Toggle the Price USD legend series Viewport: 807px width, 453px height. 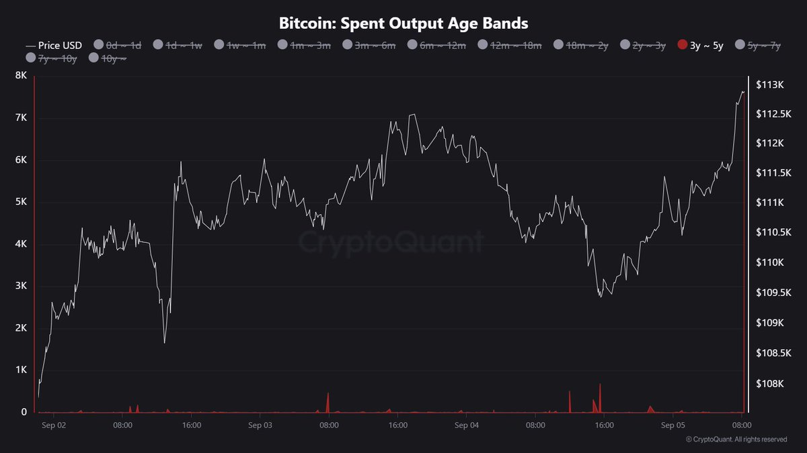pyautogui.click(x=54, y=45)
